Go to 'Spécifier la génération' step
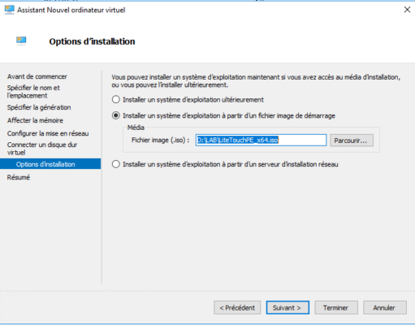This screenshot has width=415, height=325. coord(39,107)
